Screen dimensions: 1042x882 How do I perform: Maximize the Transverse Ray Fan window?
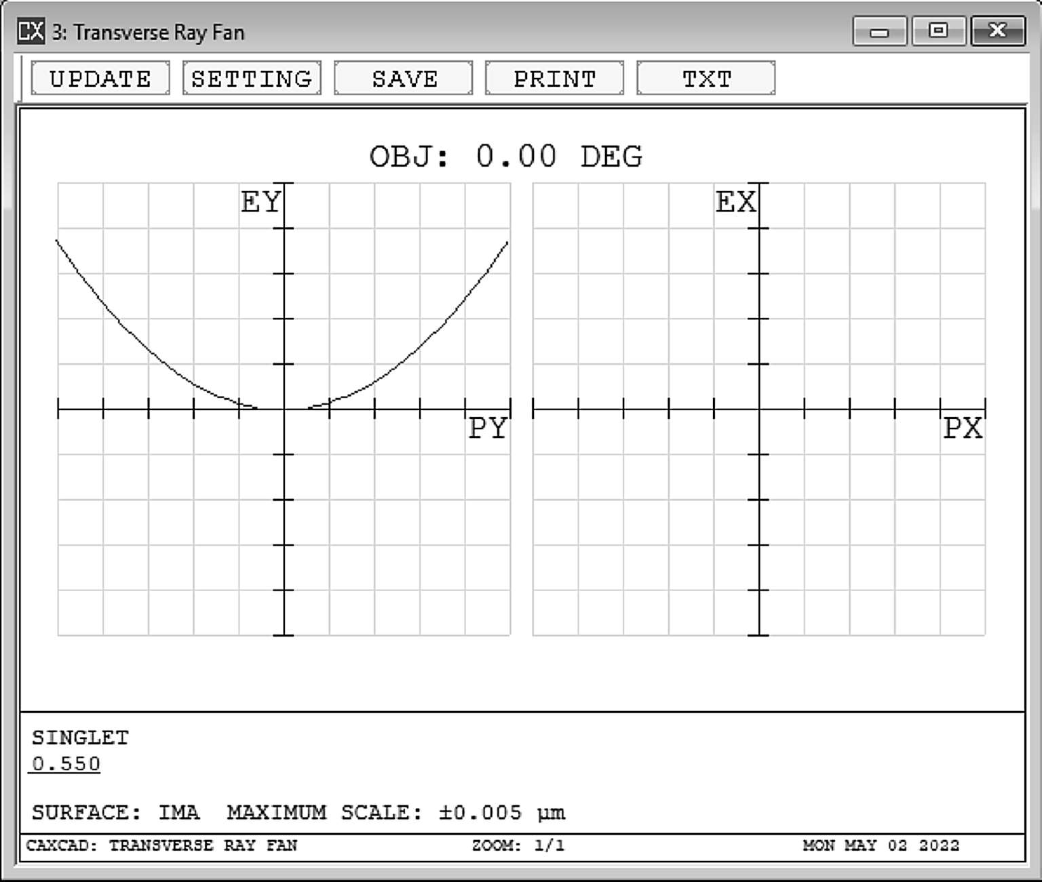tap(938, 31)
